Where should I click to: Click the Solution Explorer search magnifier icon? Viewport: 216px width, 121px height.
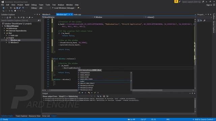coord(38,21)
